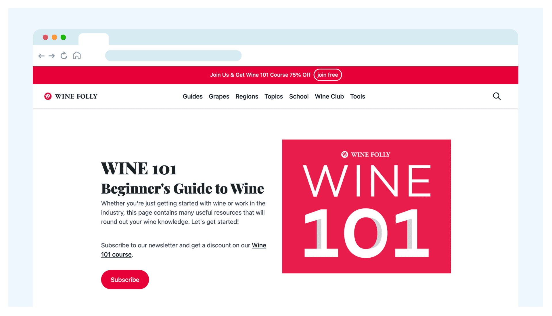Screen dimensions: 552x316
Task: Click the browser back arrow
Action: [x=41, y=56]
